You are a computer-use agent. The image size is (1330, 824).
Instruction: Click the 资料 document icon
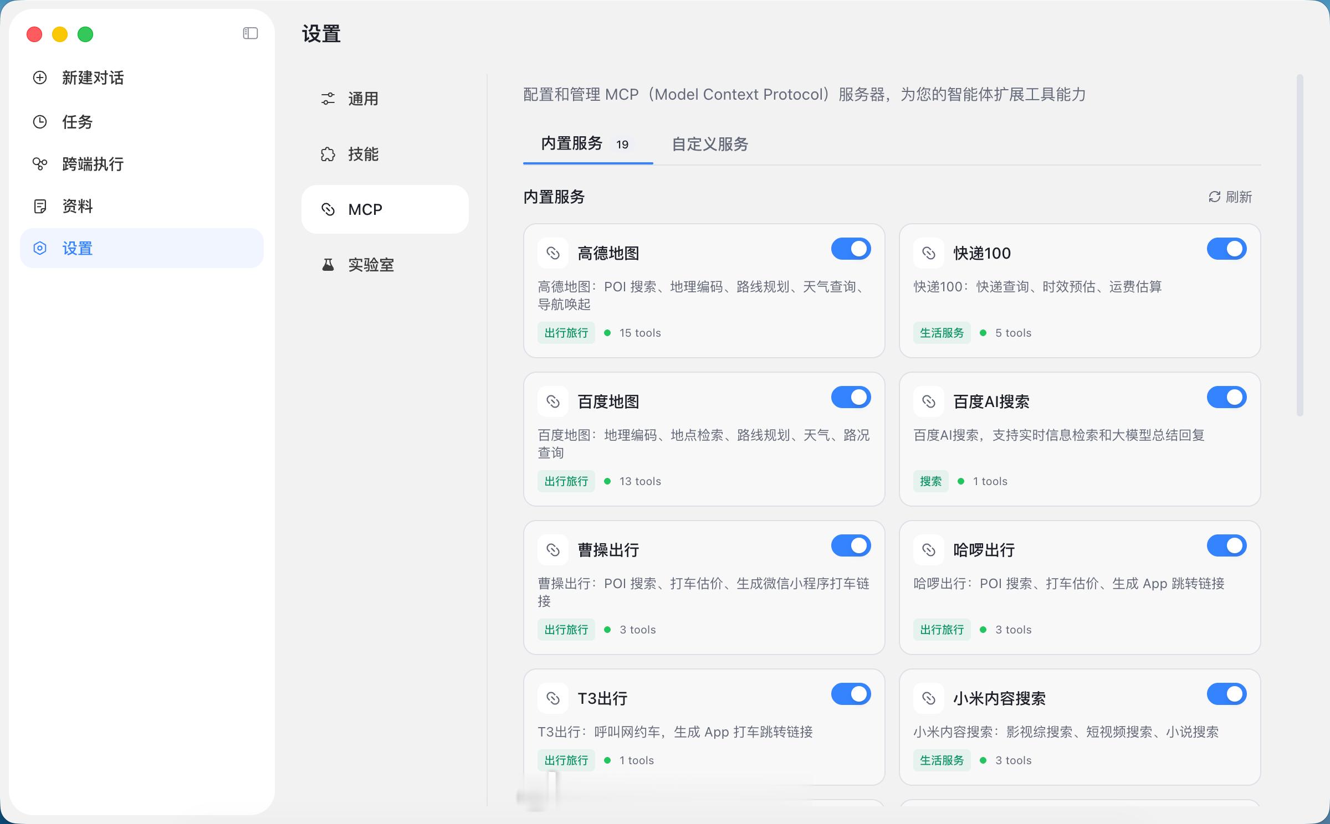tap(40, 206)
